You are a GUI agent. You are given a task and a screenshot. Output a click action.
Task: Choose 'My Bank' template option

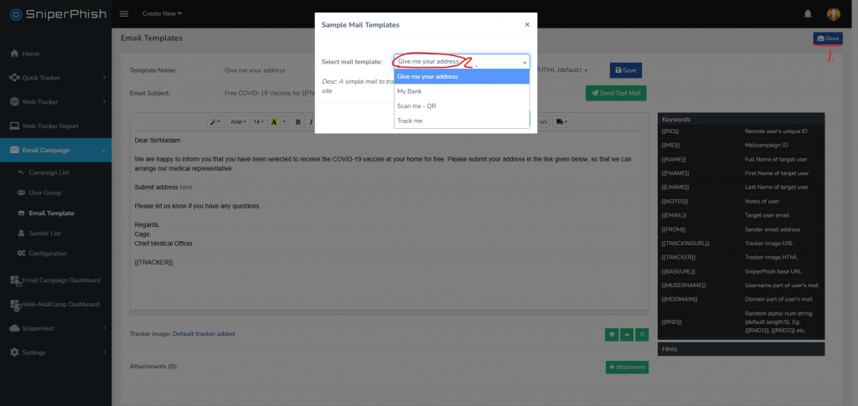pos(462,91)
